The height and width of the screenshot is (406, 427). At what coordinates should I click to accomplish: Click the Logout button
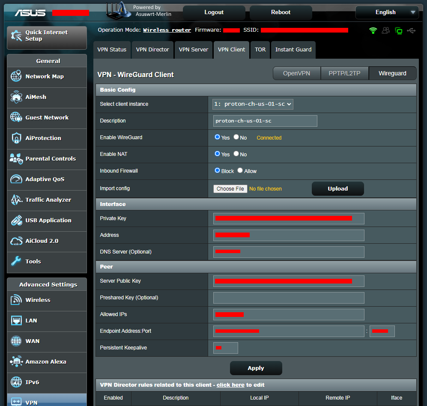214,12
